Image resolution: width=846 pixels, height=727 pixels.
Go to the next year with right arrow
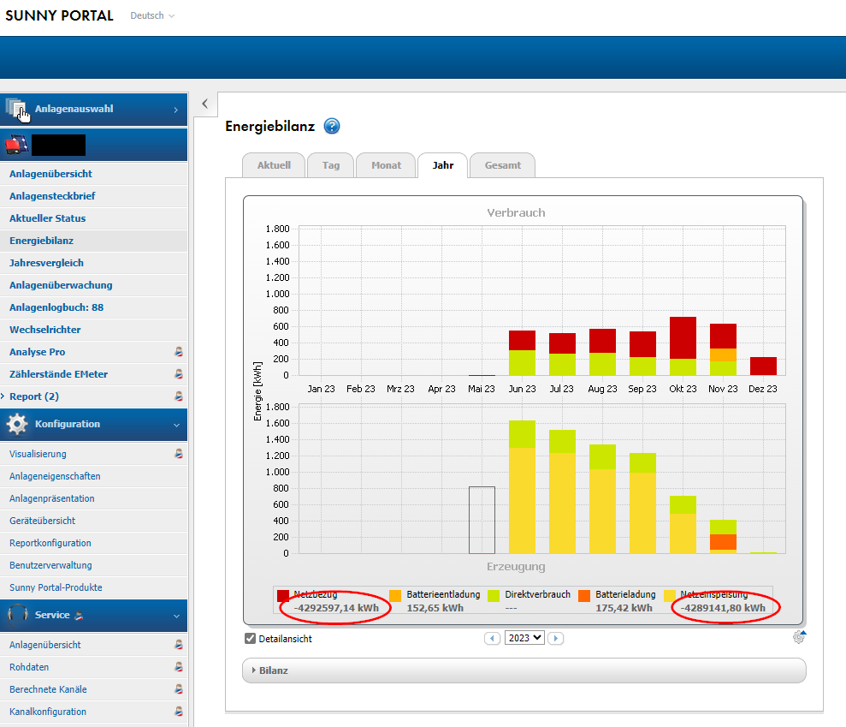556,639
